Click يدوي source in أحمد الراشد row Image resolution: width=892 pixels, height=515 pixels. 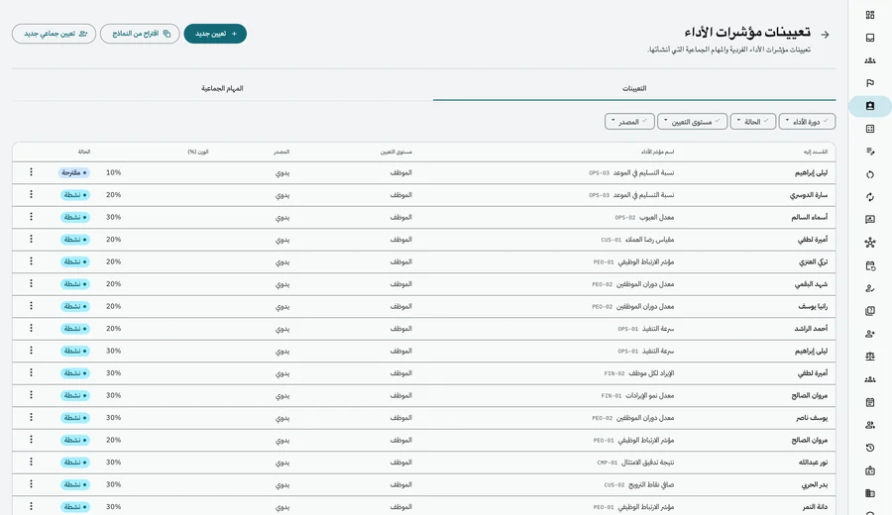coord(282,329)
